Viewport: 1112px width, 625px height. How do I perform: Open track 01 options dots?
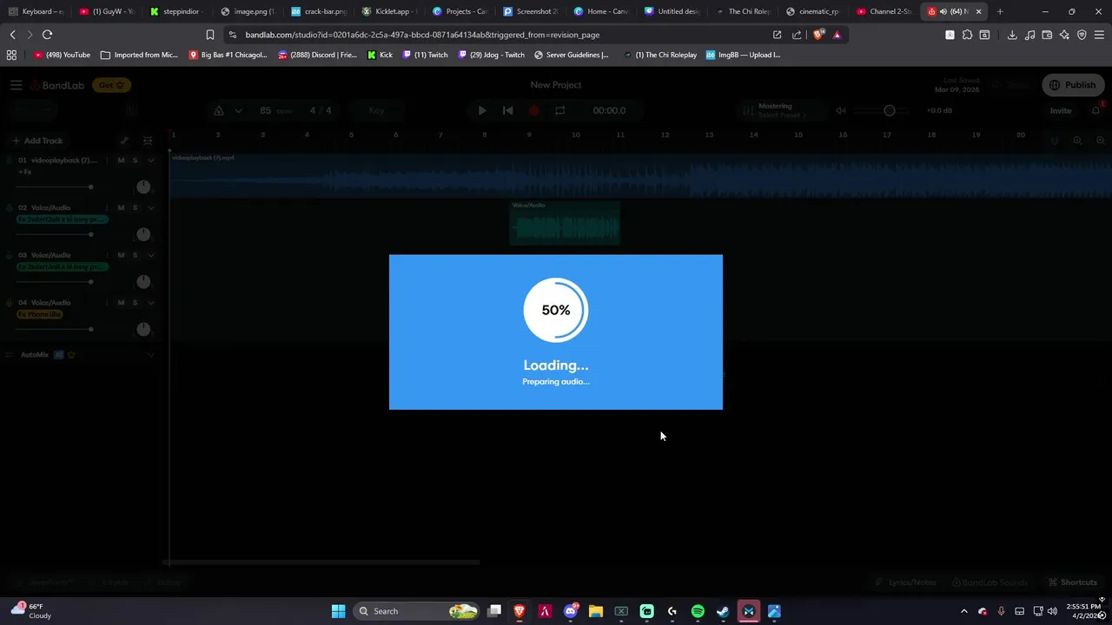click(107, 161)
